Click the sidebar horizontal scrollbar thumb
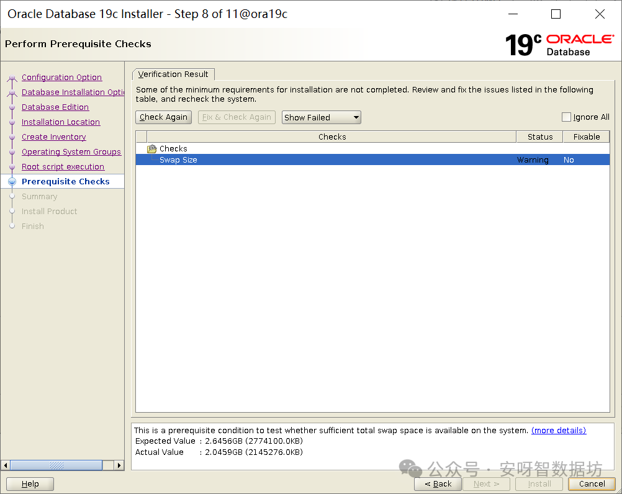The width and height of the screenshot is (622, 494). click(x=56, y=465)
